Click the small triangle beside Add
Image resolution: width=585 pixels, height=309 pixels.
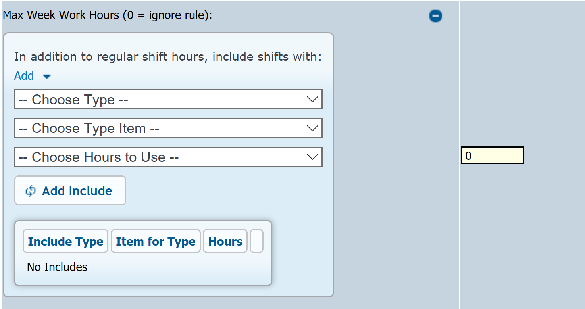coord(47,77)
